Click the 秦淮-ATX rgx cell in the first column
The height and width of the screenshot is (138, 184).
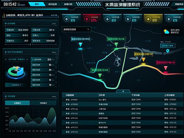(x=72, y=109)
